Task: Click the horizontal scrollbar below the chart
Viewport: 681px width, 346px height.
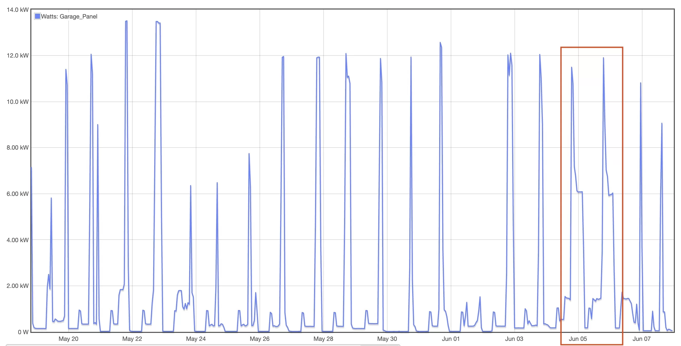Action: 203,345
